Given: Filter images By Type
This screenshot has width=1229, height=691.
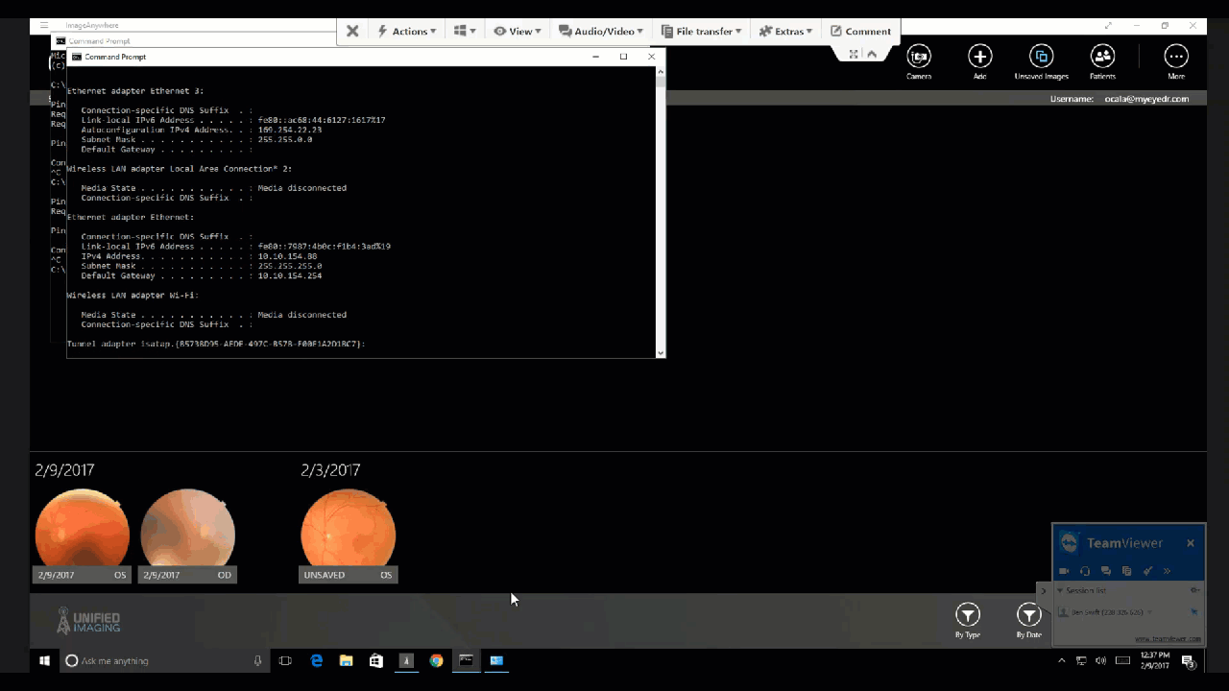Looking at the screenshot, I should (967, 615).
